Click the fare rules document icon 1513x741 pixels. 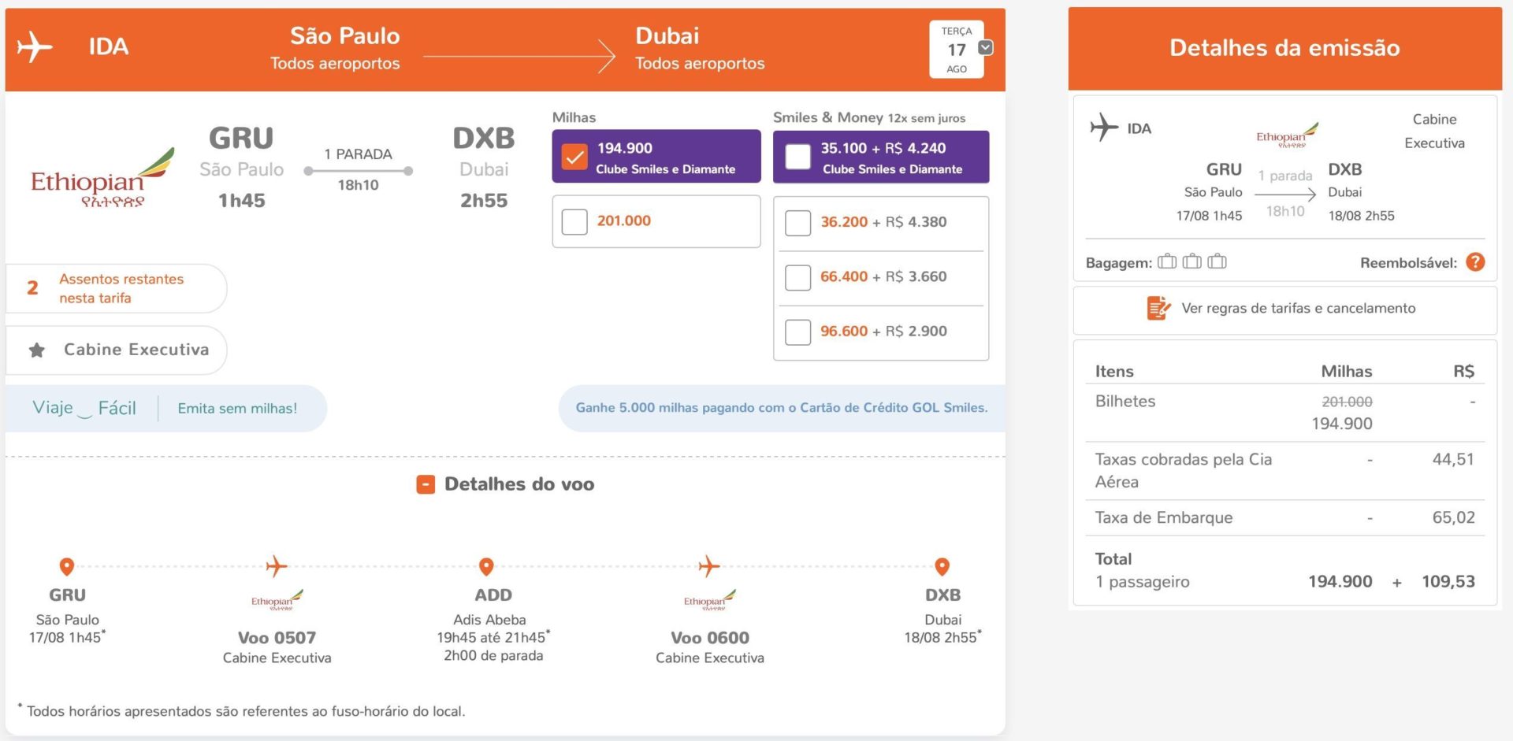click(1158, 308)
